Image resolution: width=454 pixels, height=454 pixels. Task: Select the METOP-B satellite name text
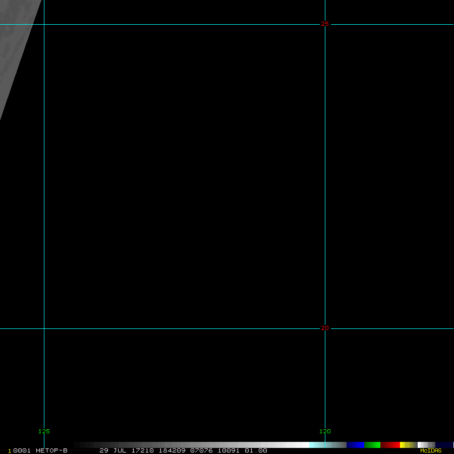(x=51, y=450)
